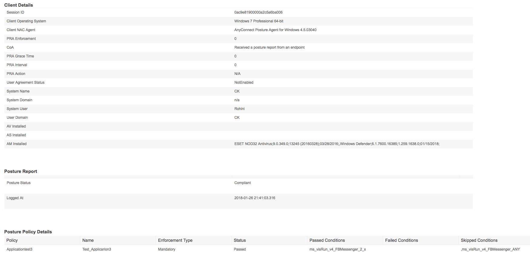Click the Status column header
The image size is (530, 269).
coord(240,240)
